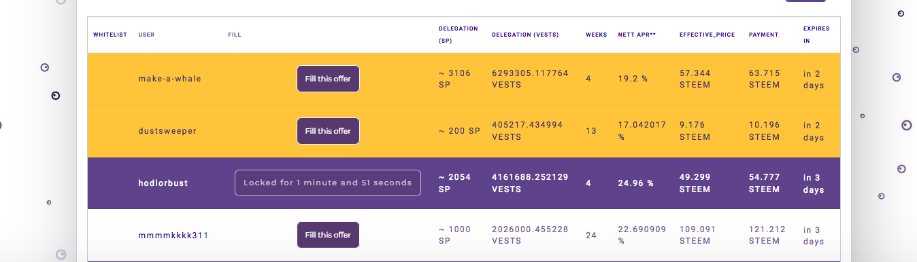The width and height of the screenshot is (917, 262).
Task: Open dustsweeper user profile
Action: click(x=167, y=131)
